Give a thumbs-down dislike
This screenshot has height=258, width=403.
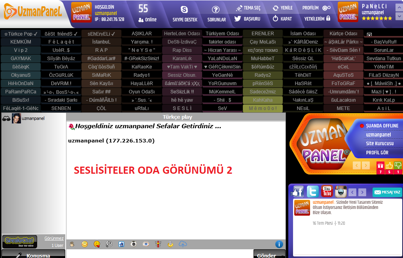point(398,165)
